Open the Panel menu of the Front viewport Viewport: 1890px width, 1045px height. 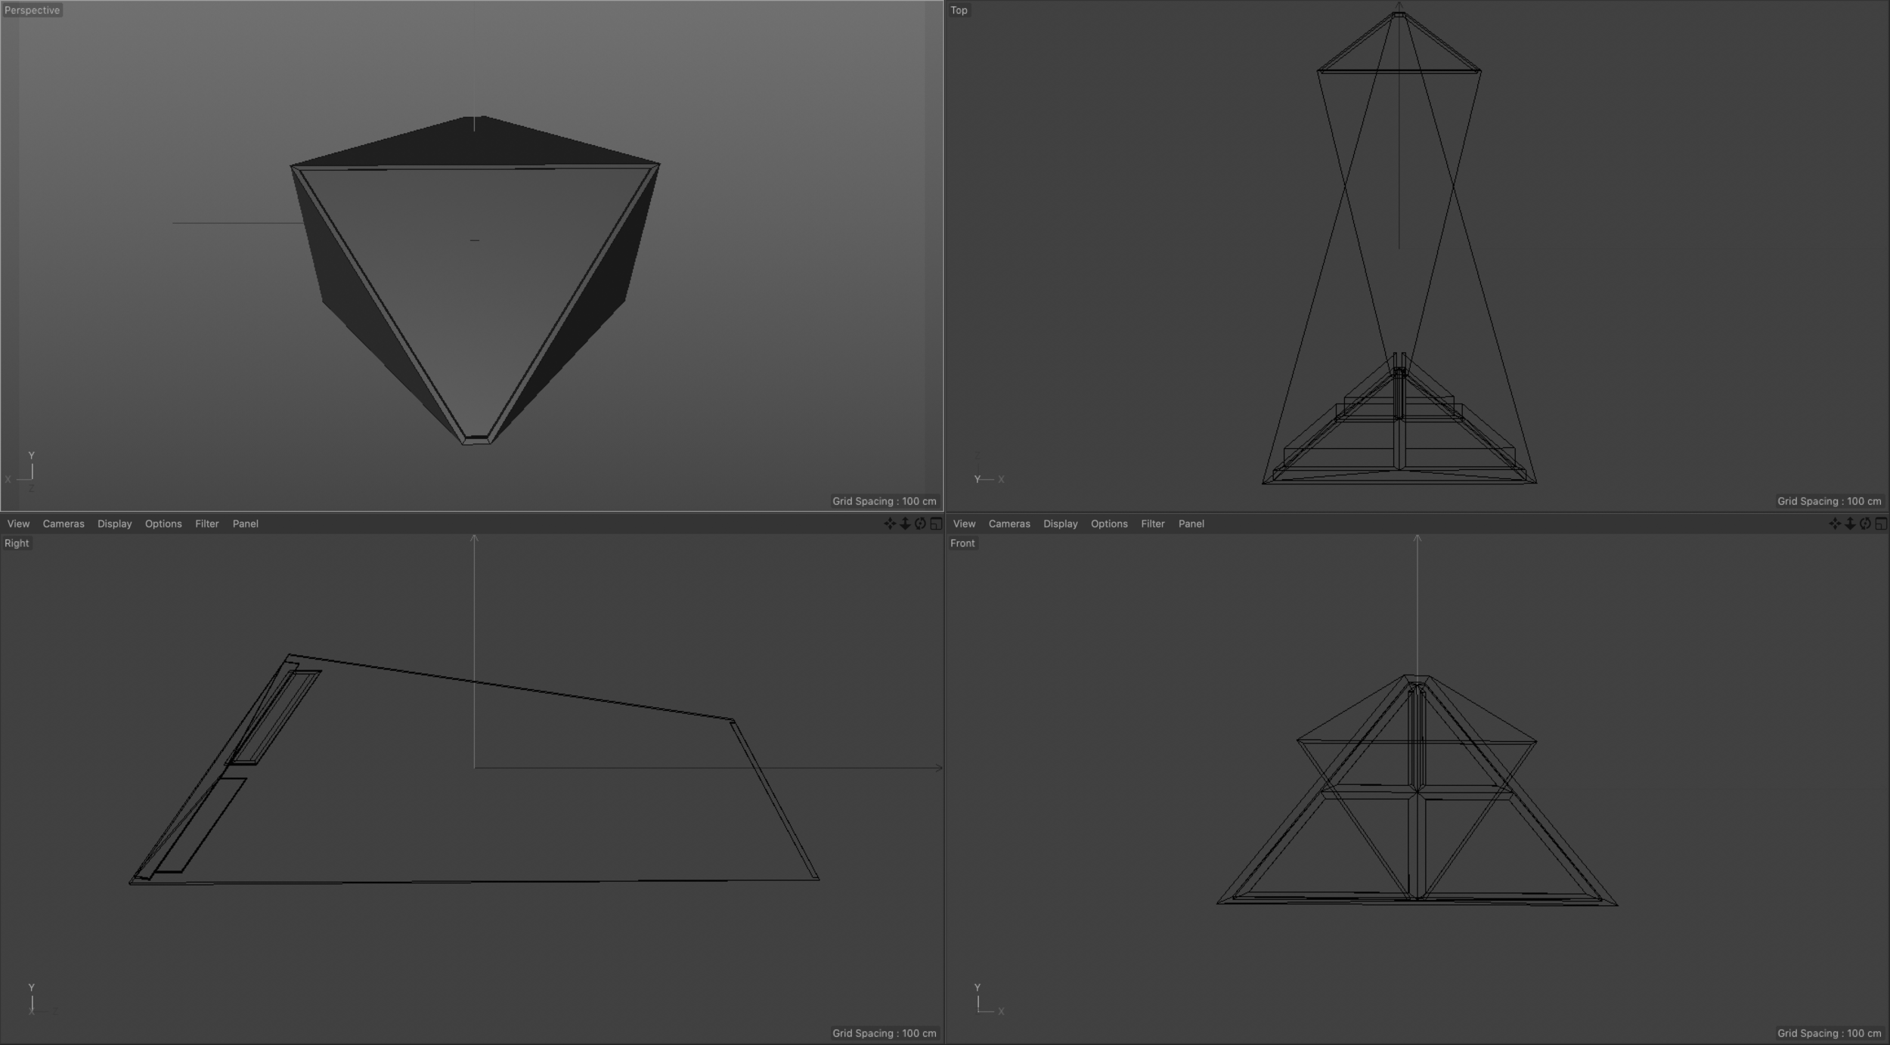coord(1191,524)
